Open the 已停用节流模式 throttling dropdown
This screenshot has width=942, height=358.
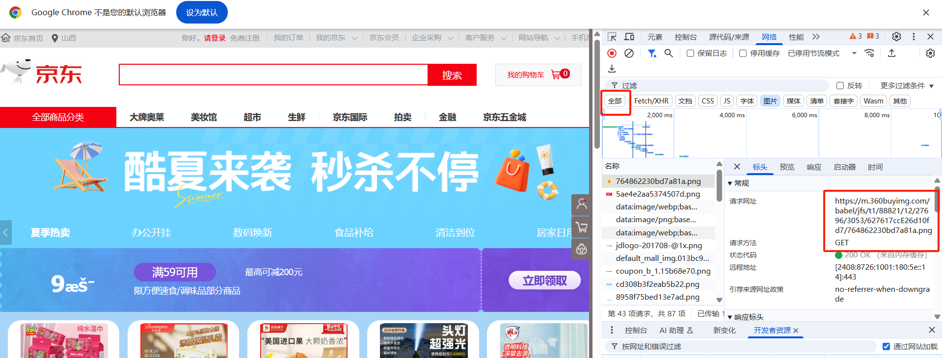[x=822, y=53]
